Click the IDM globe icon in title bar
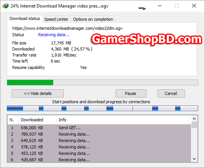This screenshot has width=205, height=168. pos(6,6)
